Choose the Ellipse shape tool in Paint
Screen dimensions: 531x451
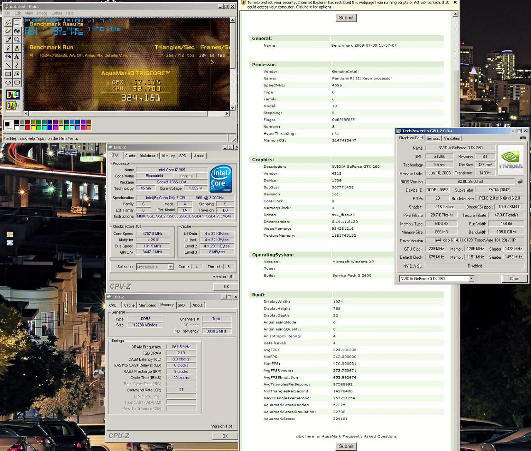(8, 82)
